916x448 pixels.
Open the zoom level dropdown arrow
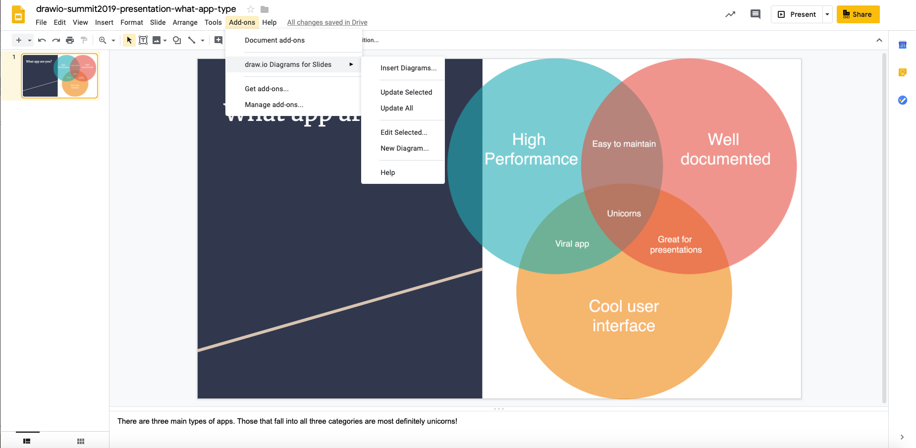click(x=113, y=40)
